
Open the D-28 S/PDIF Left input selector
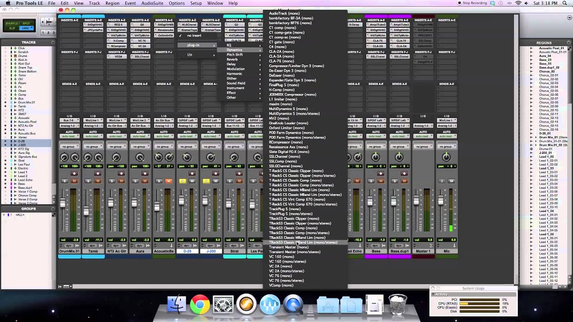pyautogui.click(x=187, y=120)
